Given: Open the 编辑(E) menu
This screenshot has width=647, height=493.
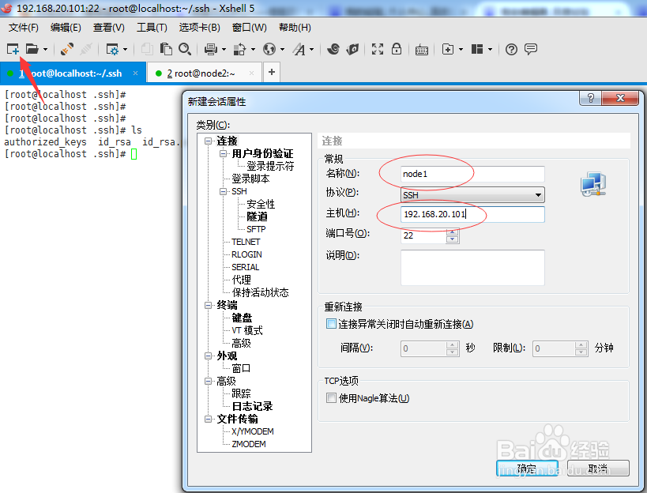Looking at the screenshot, I should (x=66, y=28).
